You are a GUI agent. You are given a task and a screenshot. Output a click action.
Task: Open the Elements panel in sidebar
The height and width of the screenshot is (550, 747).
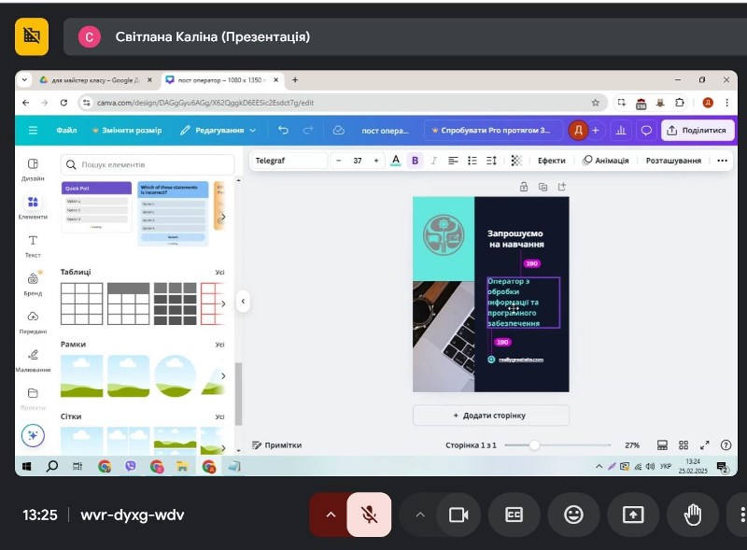(33, 206)
